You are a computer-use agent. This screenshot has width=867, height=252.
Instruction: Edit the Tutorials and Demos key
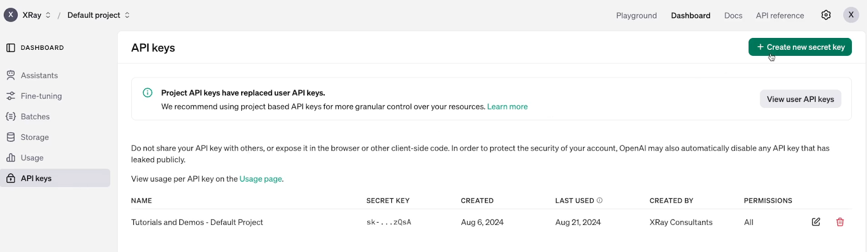click(x=816, y=222)
